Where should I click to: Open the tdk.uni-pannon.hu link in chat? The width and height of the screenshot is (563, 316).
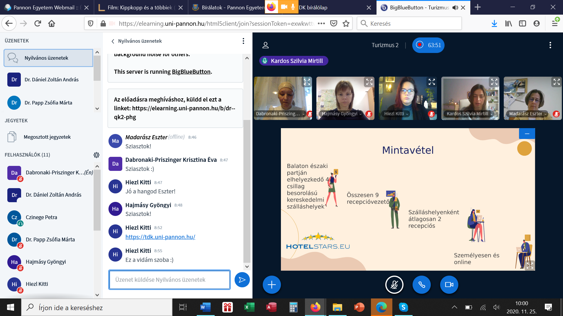160,237
